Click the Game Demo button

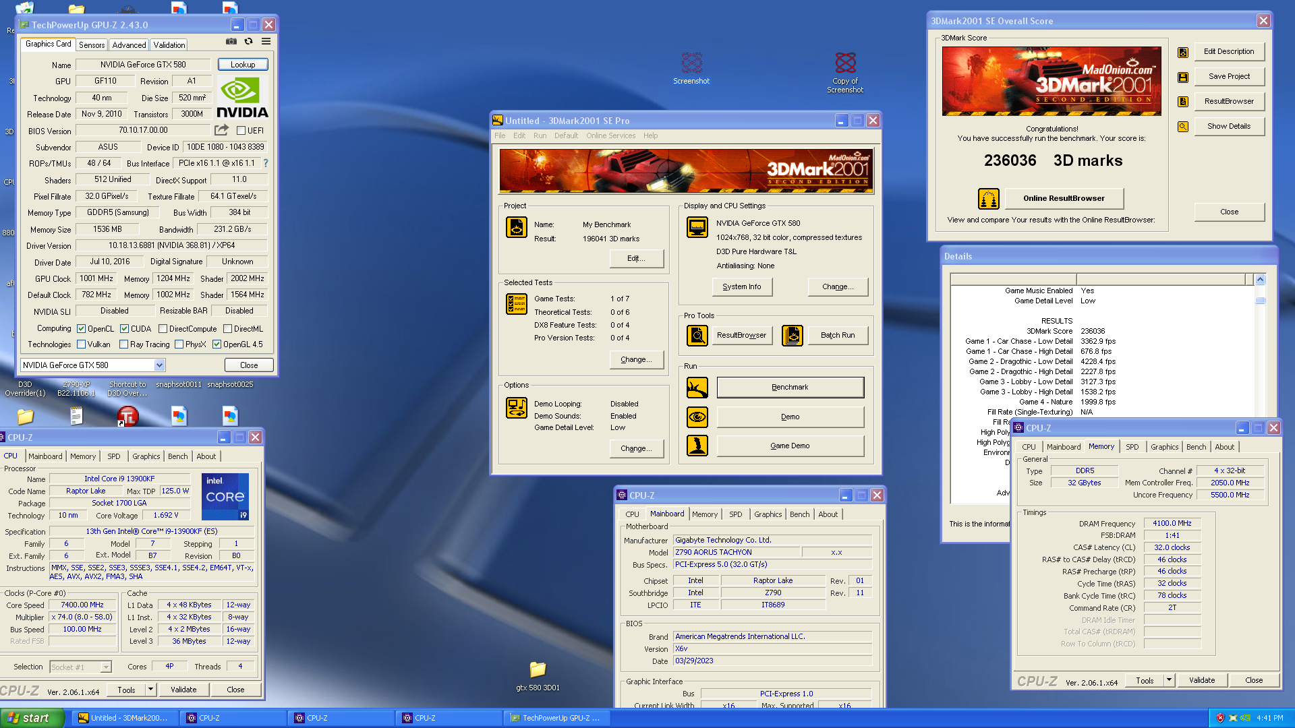790,446
